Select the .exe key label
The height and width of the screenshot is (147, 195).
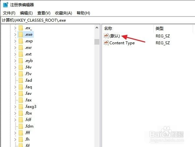[x=29, y=34]
